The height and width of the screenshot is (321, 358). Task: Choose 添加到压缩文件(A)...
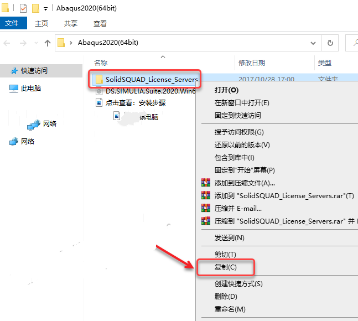pyautogui.click(x=245, y=183)
